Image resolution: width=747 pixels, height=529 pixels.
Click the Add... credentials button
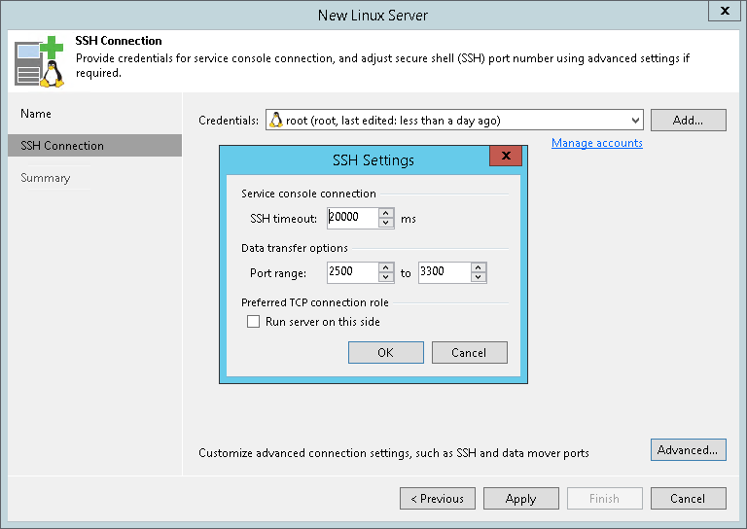(689, 120)
